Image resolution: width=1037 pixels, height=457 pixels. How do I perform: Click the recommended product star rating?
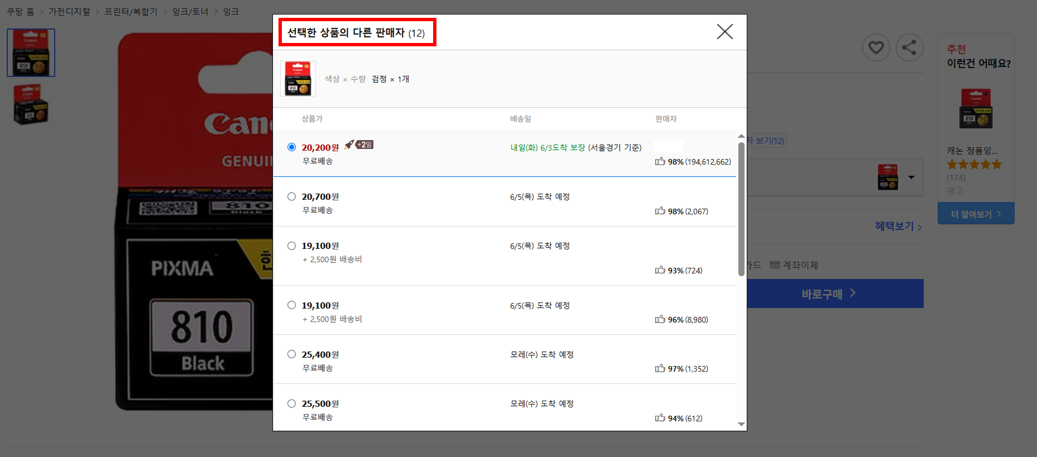click(x=974, y=164)
